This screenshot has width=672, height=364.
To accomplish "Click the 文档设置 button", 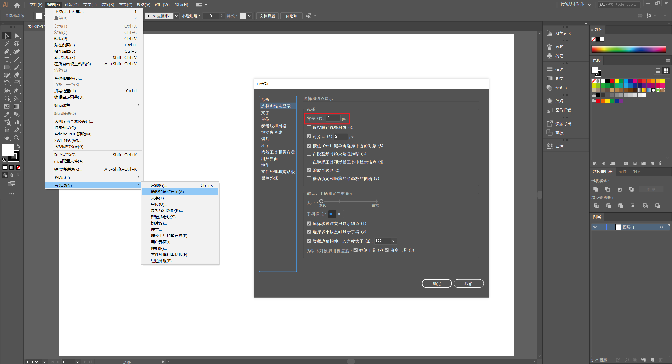I will pos(267,16).
